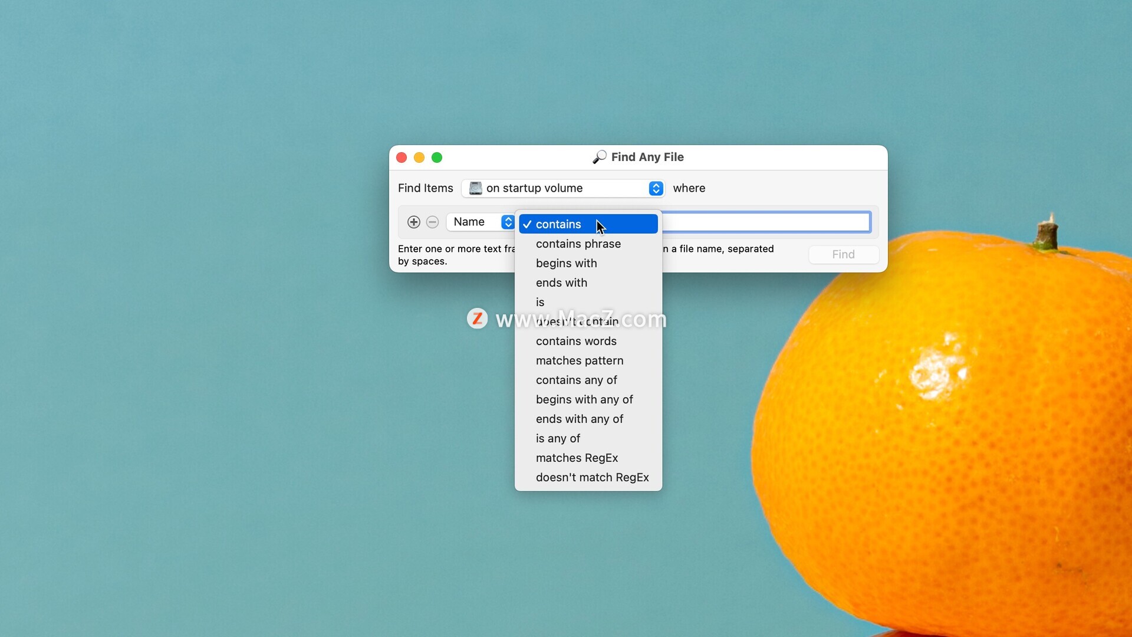Choose 'contains phrase' option

click(588, 244)
